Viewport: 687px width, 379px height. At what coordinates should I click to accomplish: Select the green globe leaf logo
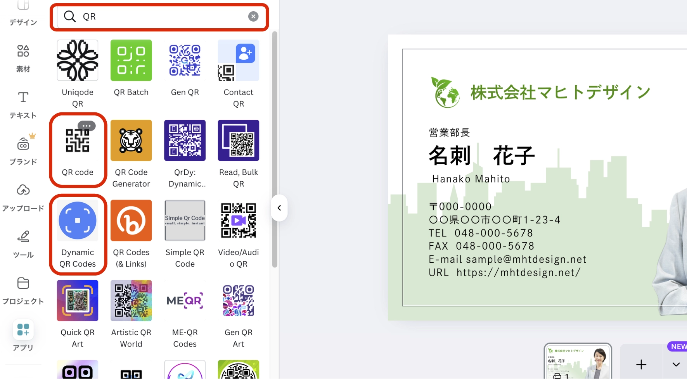tap(445, 92)
